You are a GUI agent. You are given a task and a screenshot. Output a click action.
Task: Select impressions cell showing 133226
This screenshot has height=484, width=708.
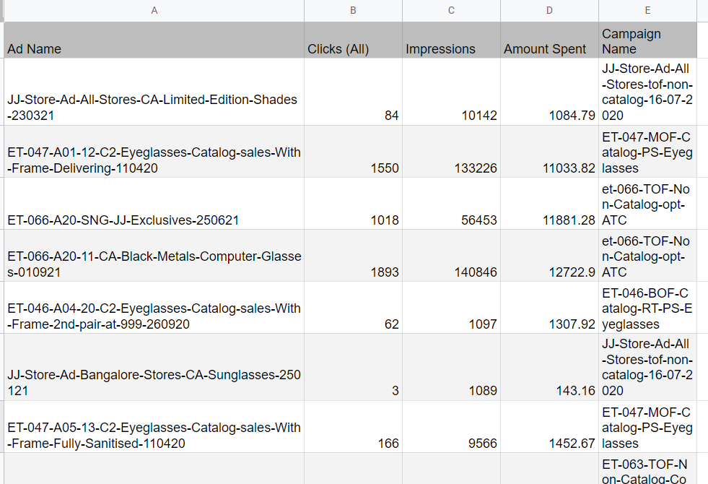(x=451, y=152)
